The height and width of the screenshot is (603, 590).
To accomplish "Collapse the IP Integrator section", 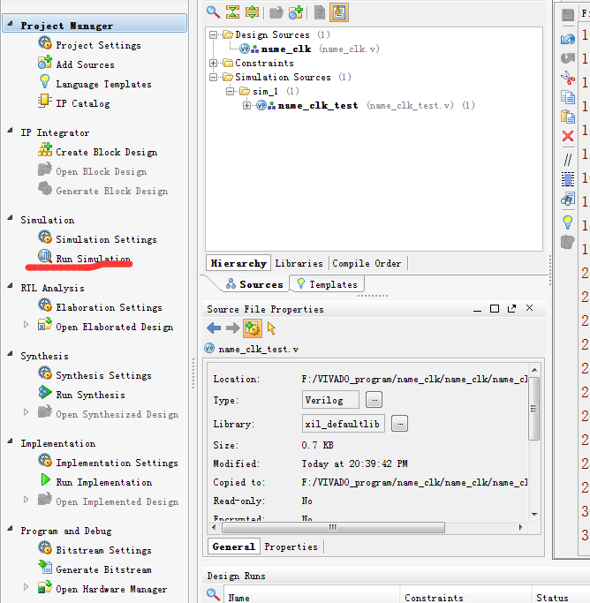I will click(10, 132).
